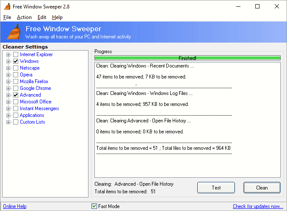Screen dimensions: 287x211
Task: Check the Instant Messengers checkbox
Action: (16, 108)
